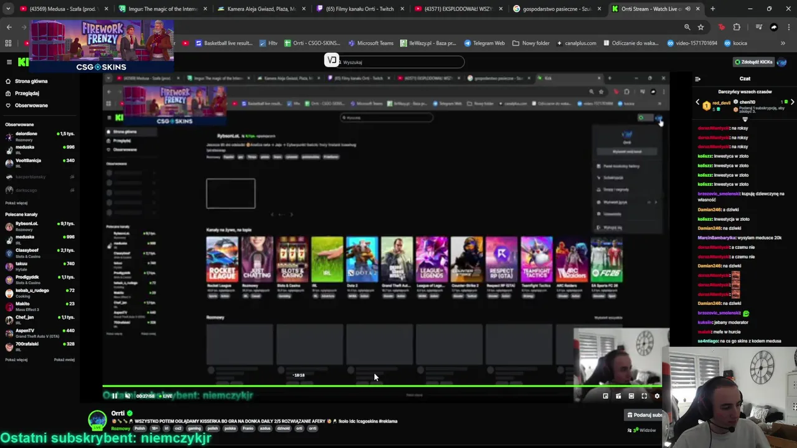Open the Kick hamburger menu
The width and height of the screenshot is (797, 448).
pos(9,62)
